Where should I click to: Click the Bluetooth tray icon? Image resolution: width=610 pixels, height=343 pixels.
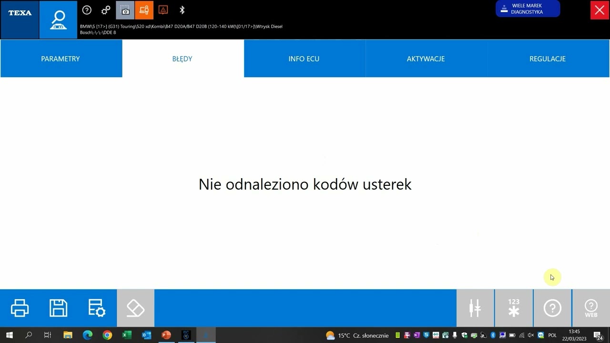click(493, 335)
